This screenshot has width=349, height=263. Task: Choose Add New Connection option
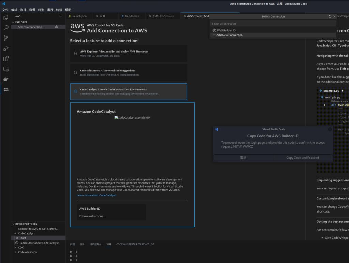273,35
